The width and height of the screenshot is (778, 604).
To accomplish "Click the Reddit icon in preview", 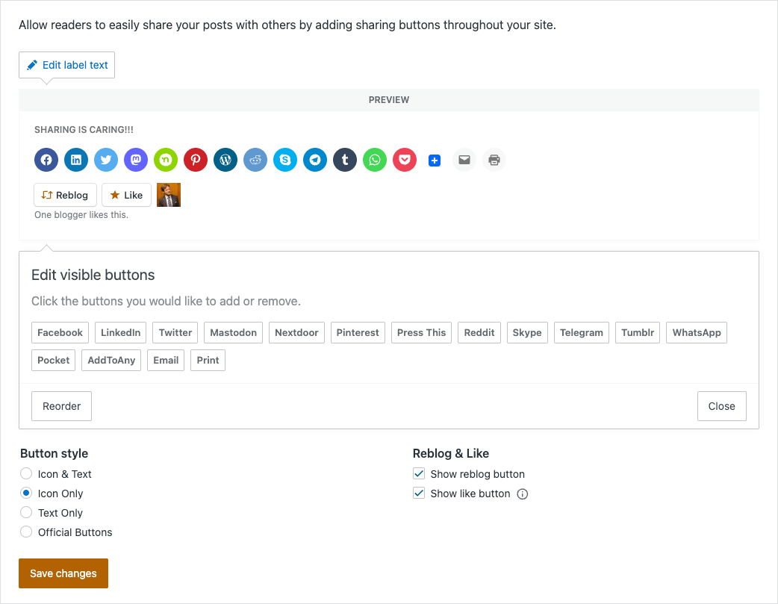I will [255, 160].
